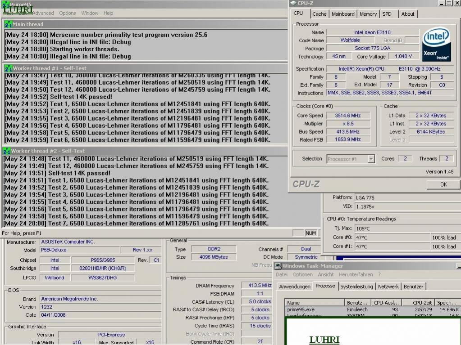
Task: Click the Main thread title bar
Action: (146, 24)
